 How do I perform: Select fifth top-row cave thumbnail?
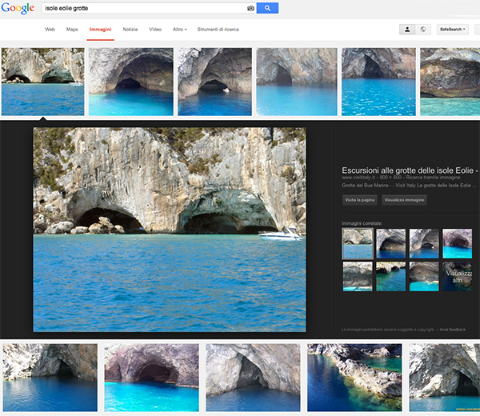coord(378,82)
